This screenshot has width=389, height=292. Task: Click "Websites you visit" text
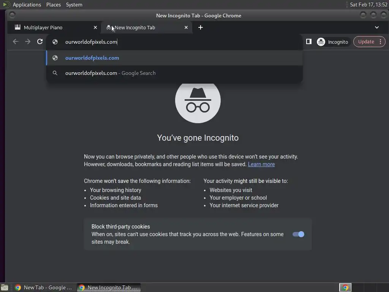tap(231, 190)
